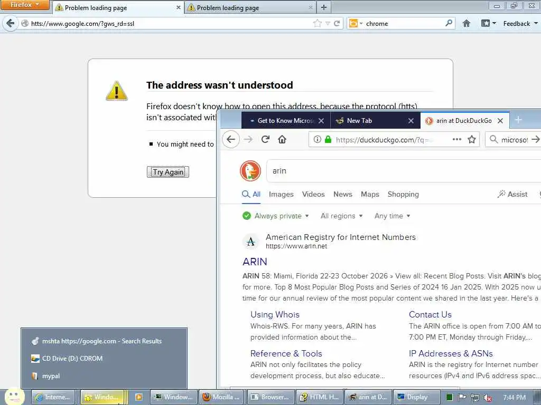Switch to the first Problem loading page tab

pyautogui.click(x=118, y=7)
